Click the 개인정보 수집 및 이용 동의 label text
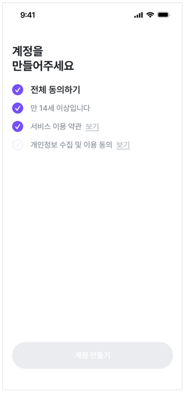This screenshot has height=394, width=184. [72, 145]
